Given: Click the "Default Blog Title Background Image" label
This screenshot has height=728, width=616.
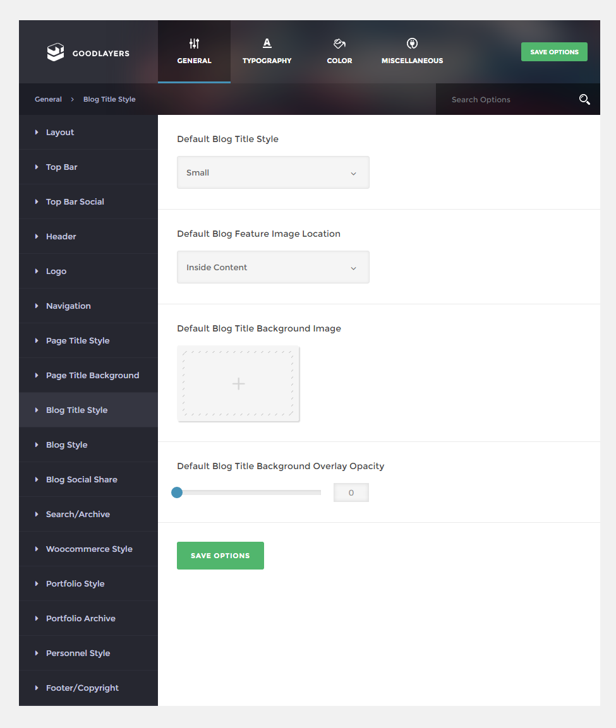Looking at the screenshot, I should [x=259, y=329].
